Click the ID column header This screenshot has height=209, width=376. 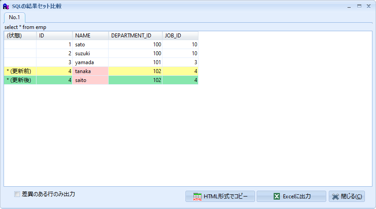[54, 36]
